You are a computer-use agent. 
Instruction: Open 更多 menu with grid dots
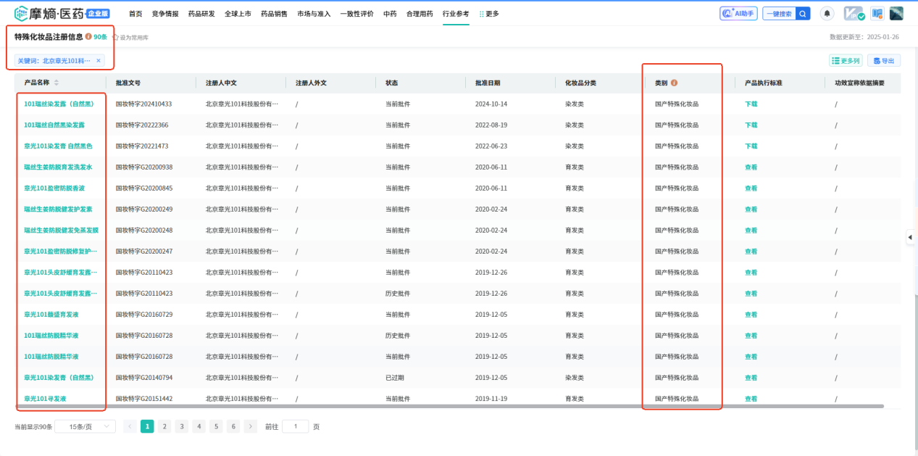pyautogui.click(x=489, y=13)
